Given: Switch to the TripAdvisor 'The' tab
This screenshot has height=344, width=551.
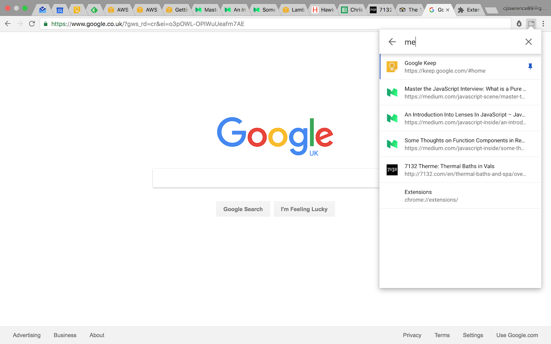Looking at the screenshot, I should click(x=410, y=9).
